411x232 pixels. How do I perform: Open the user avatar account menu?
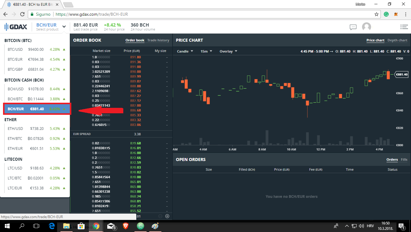pos(367,27)
